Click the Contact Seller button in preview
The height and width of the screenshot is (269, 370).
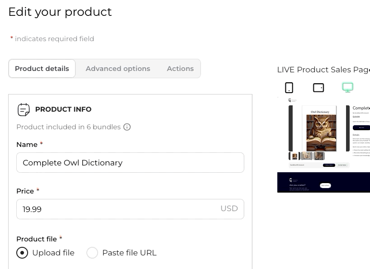(x=342, y=165)
